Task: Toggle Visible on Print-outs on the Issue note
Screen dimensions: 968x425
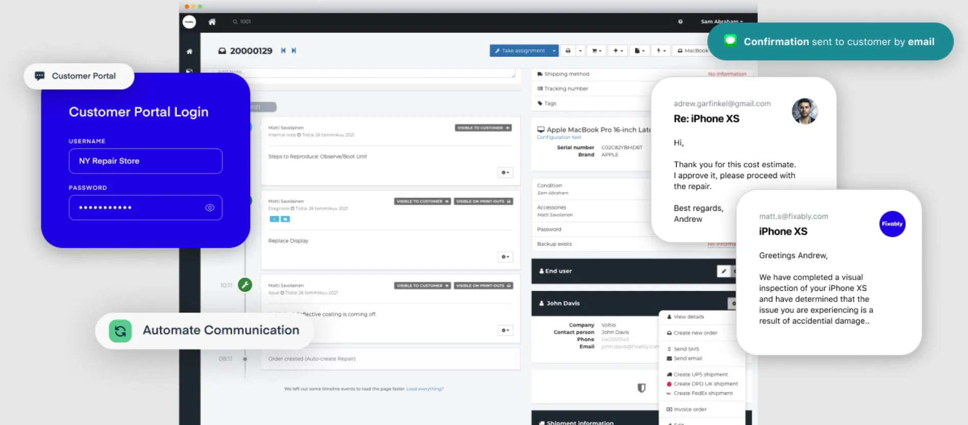Action: [x=484, y=286]
